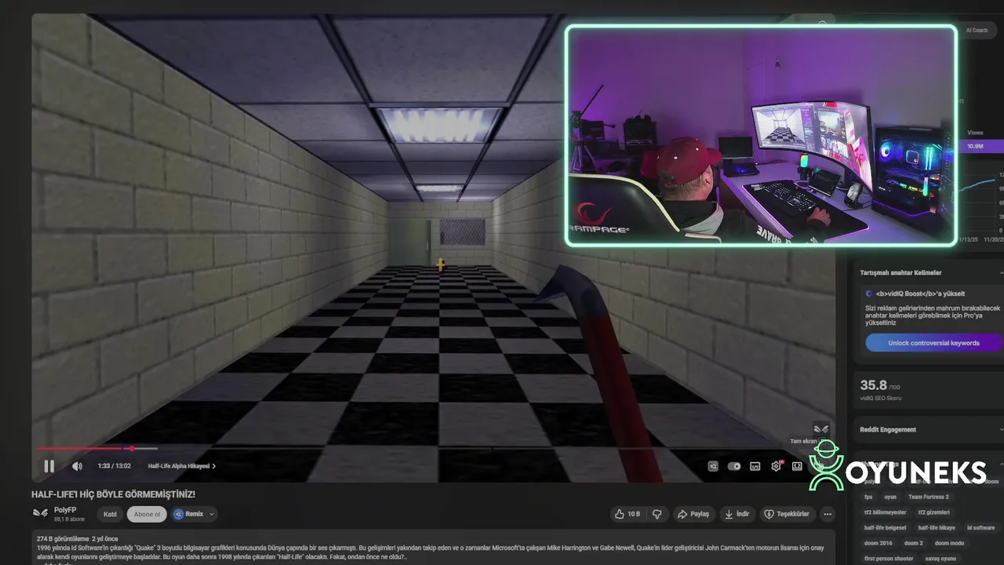
Task: Click the Abone ol subscribe button
Action: (147, 514)
